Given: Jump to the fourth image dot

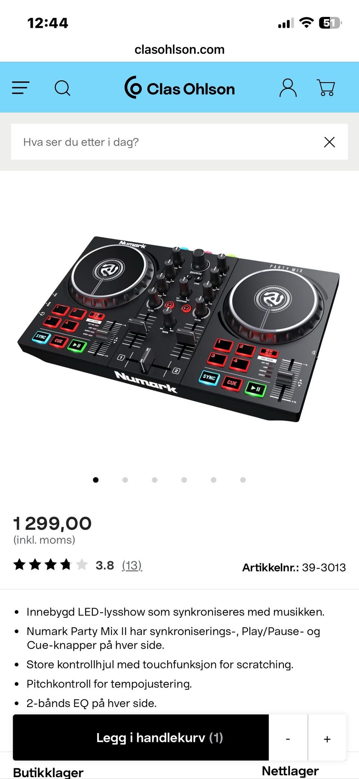Looking at the screenshot, I should point(184,480).
